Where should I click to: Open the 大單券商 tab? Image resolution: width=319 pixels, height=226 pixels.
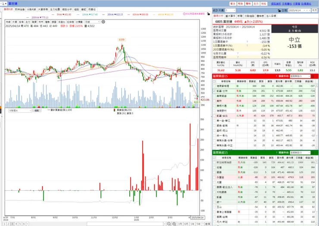(43, 9)
